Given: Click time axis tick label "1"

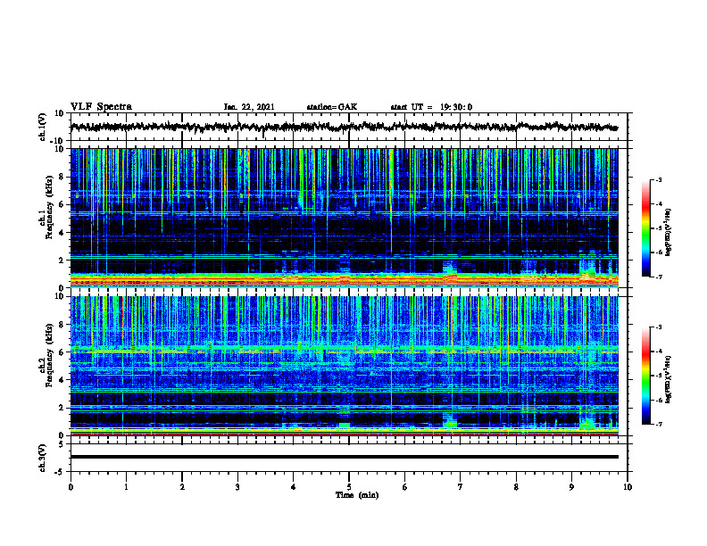Looking at the screenshot, I should [126, 487].
